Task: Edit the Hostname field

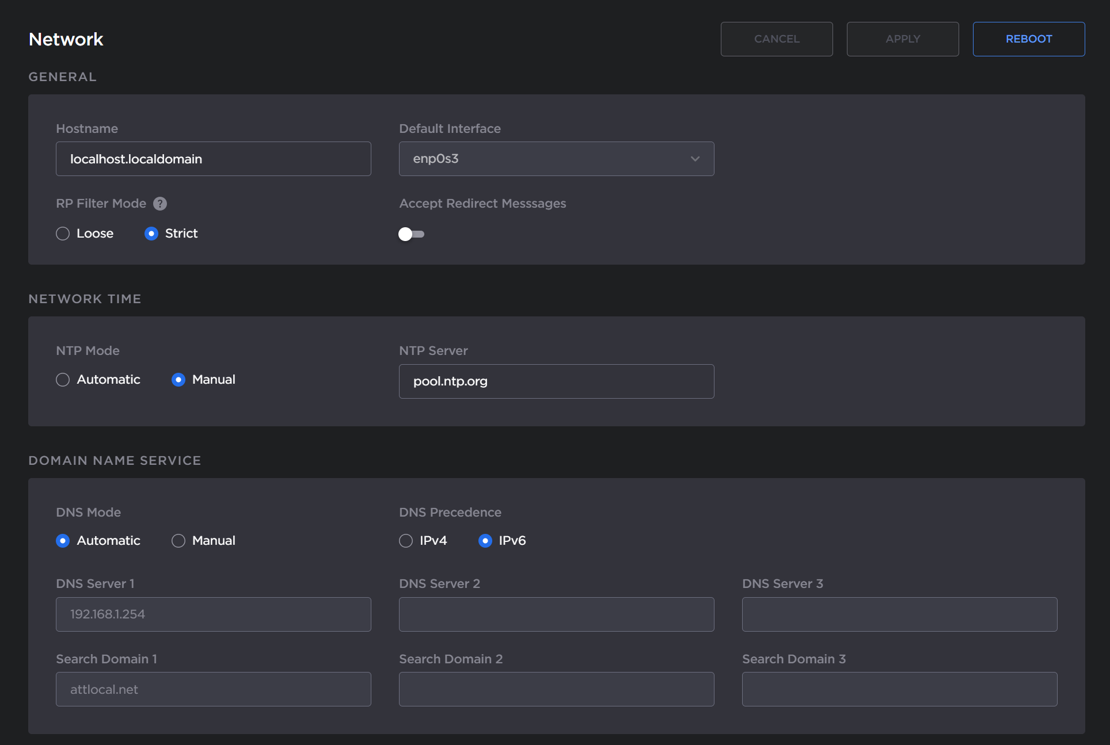Action: pyautogui.click(x=213, y=159)
